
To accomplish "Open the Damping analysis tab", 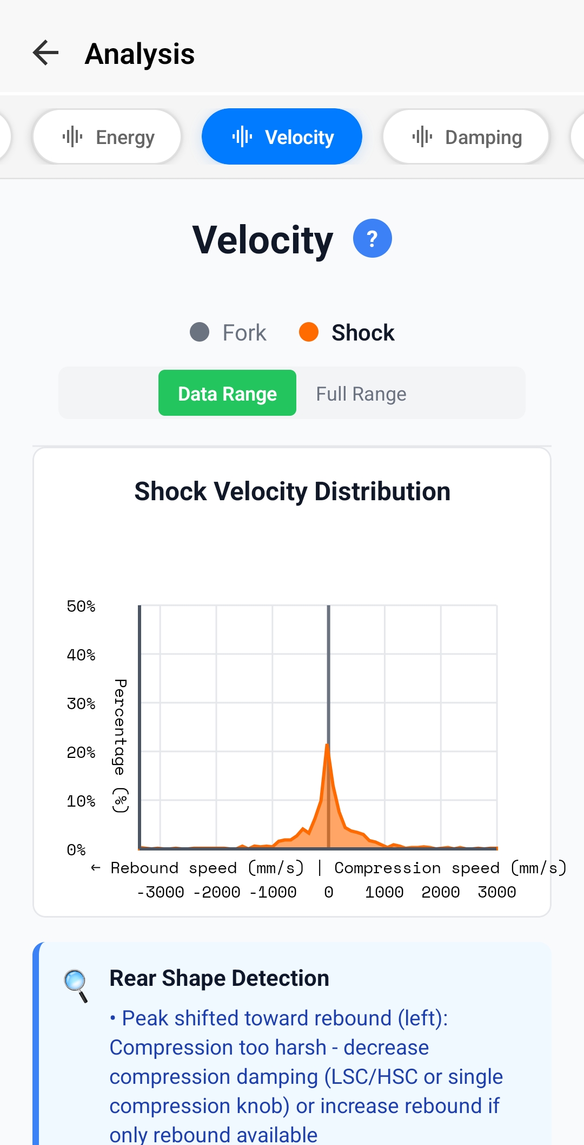I will [x=466, y=136].
